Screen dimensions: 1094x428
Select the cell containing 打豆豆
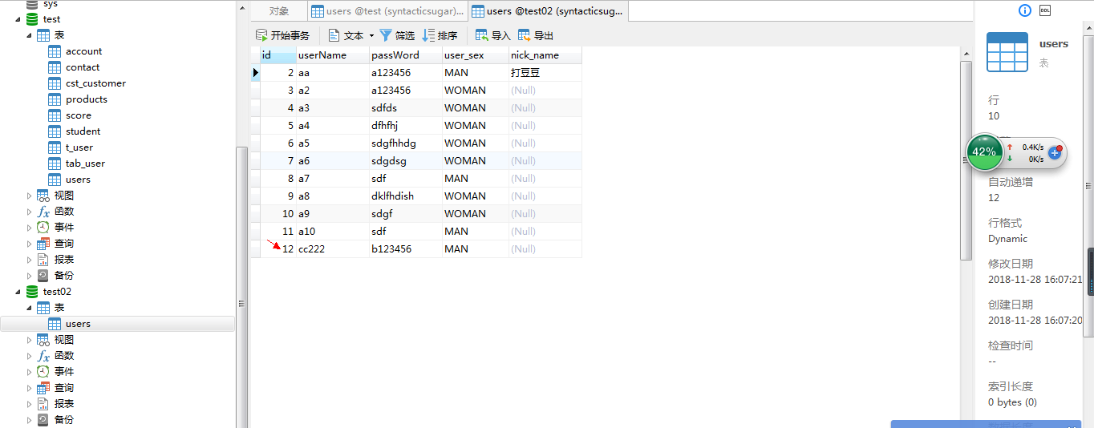[x=545, y=73]
